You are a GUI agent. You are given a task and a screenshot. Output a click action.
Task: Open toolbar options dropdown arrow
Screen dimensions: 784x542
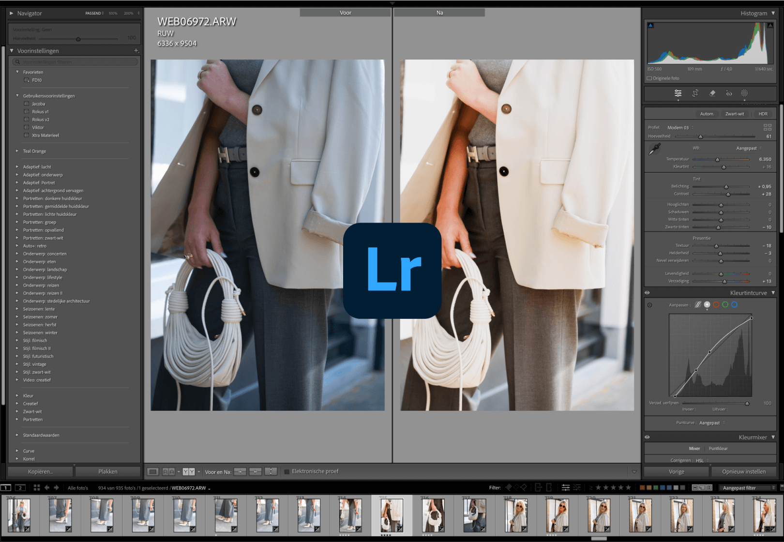634,472
